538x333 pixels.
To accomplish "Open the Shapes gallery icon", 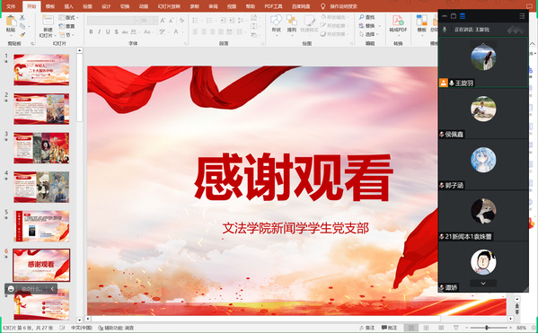I will [x=277, y=21].
